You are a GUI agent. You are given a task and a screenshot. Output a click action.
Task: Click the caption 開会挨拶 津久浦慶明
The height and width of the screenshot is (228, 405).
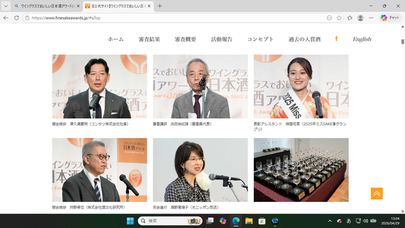[90, 124]
